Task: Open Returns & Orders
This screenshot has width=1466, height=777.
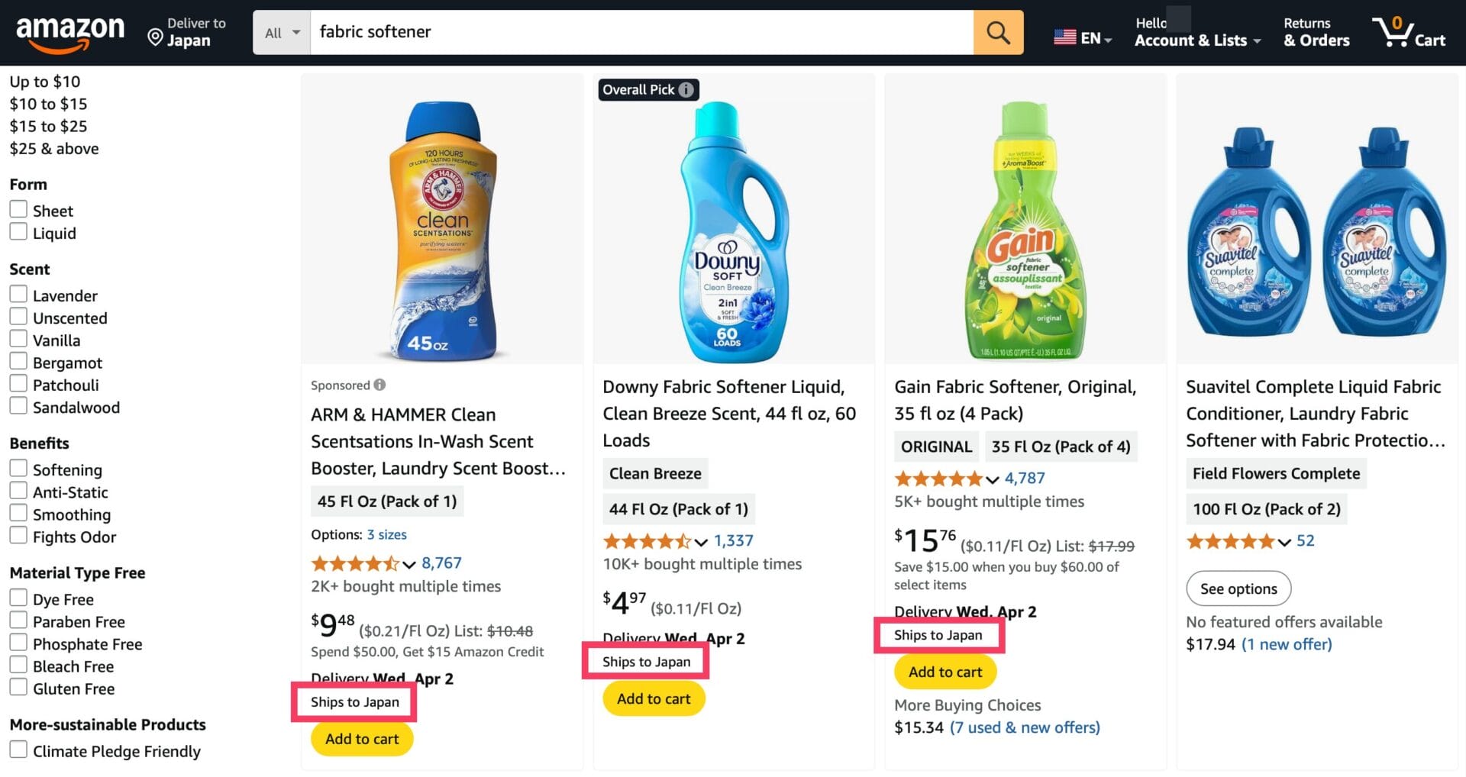Action: [1316, 33]
